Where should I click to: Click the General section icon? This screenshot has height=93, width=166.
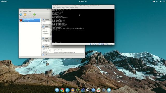pos(43,20)
